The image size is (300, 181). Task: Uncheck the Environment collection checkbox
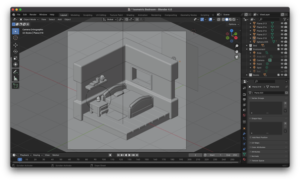(278, 49)
